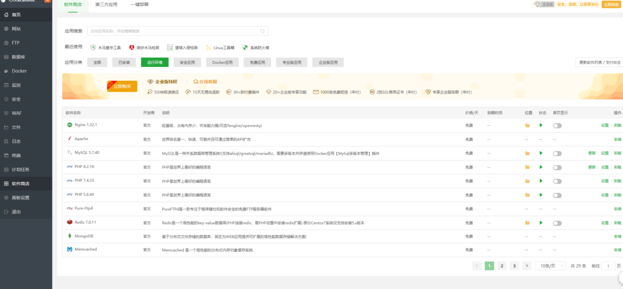Viewport: 623px width, 289px height.
Task: Open 微步木马检测 from recently used
Action: pos(144,47)
